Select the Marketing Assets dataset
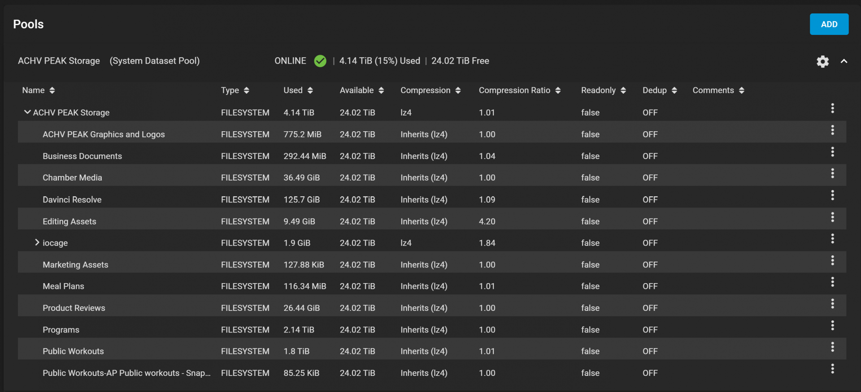Image resolution: width=861 pixels, height=392 pixels. (75, 265)
